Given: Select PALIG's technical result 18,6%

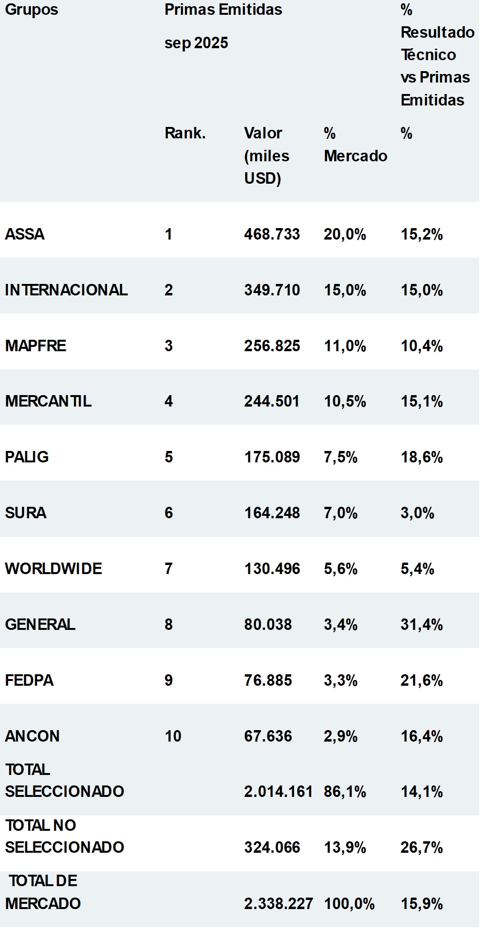Looking at the screenshot, I should pos(421,457).
